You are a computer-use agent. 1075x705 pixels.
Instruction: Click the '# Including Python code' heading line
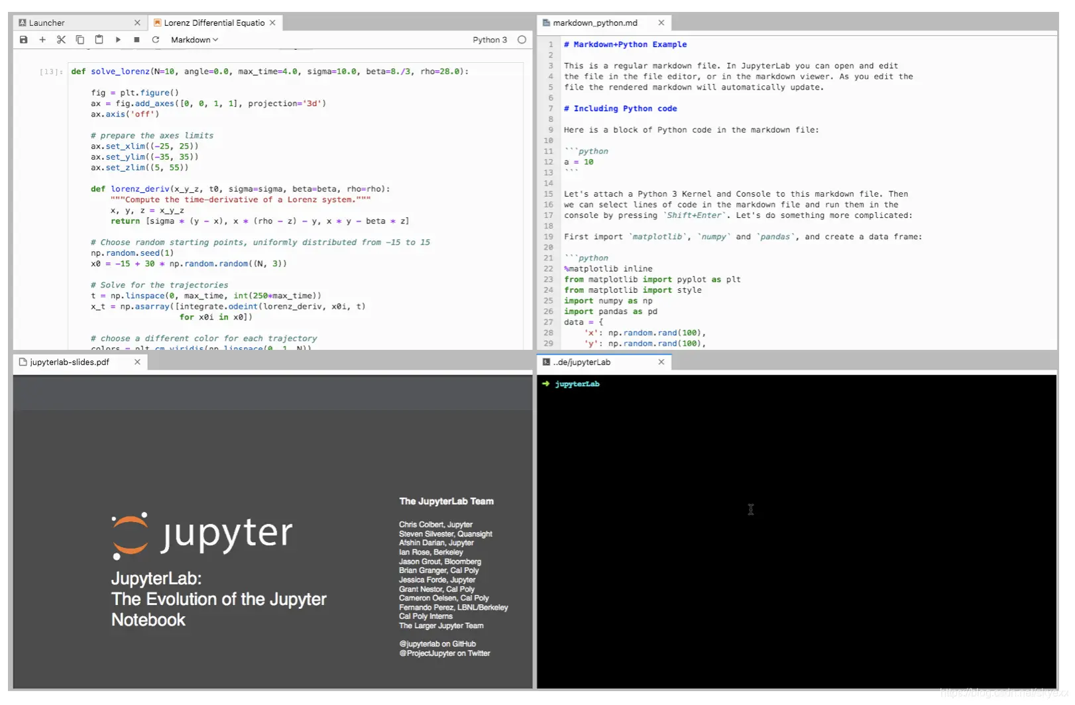pyautogui.click(x=621, y=109)
